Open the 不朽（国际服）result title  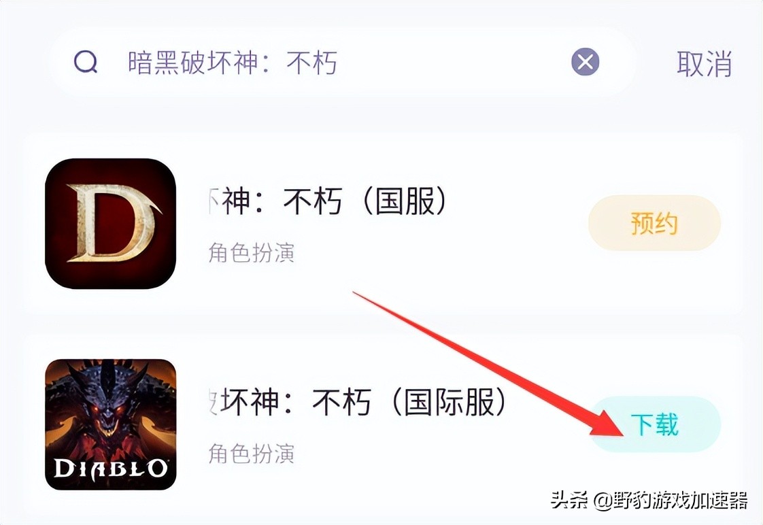(357, 403)
